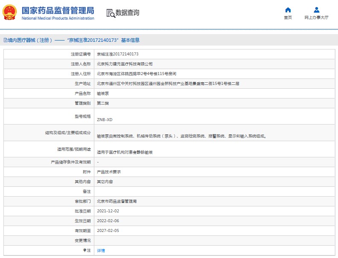Click the 数据查询 search document icon
Image resolution: width=338 pixels, height=258 pixels.
[x=111, y=13]
